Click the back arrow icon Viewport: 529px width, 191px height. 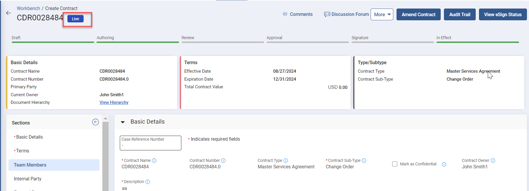click(x=9, y=13)
